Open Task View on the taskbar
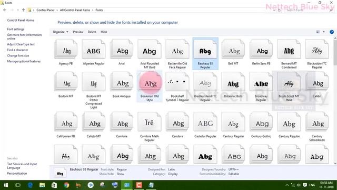 [x=18, y=185]
